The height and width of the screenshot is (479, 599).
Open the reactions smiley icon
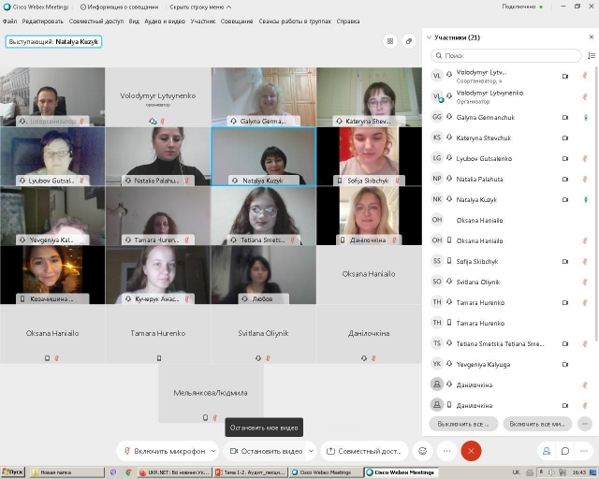click(x=422, y=451)
